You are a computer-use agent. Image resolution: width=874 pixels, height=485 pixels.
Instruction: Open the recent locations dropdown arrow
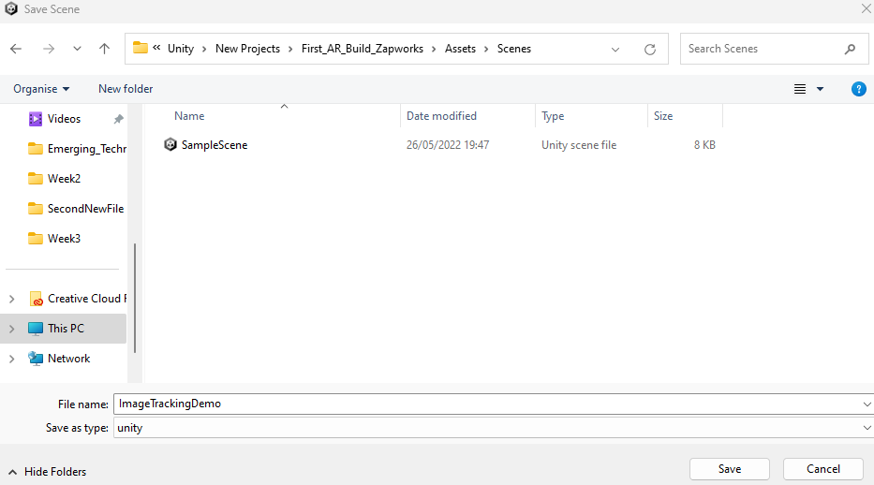point(77,49)
